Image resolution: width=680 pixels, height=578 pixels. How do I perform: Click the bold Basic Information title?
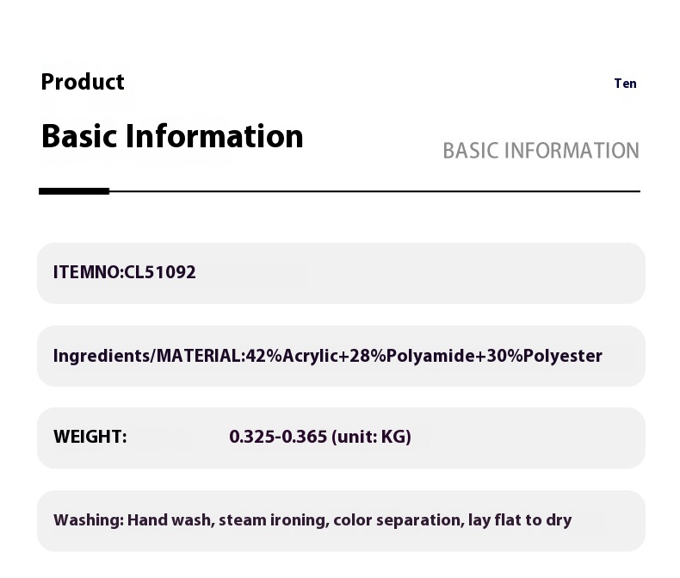(172, 136)
